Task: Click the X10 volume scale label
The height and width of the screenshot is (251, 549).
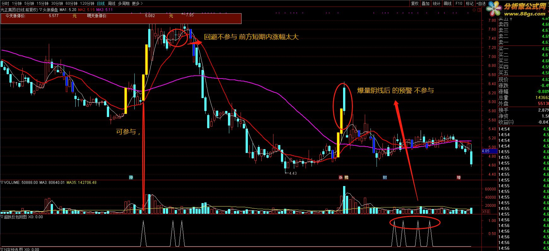Action: [486, 212]
